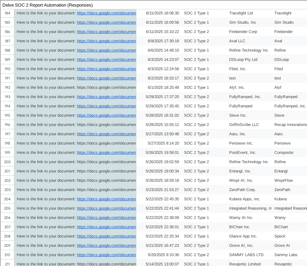The height and width of the screenshot is (266, 307).
Task: Select cell 'Composite'
Action: (284, 152)
